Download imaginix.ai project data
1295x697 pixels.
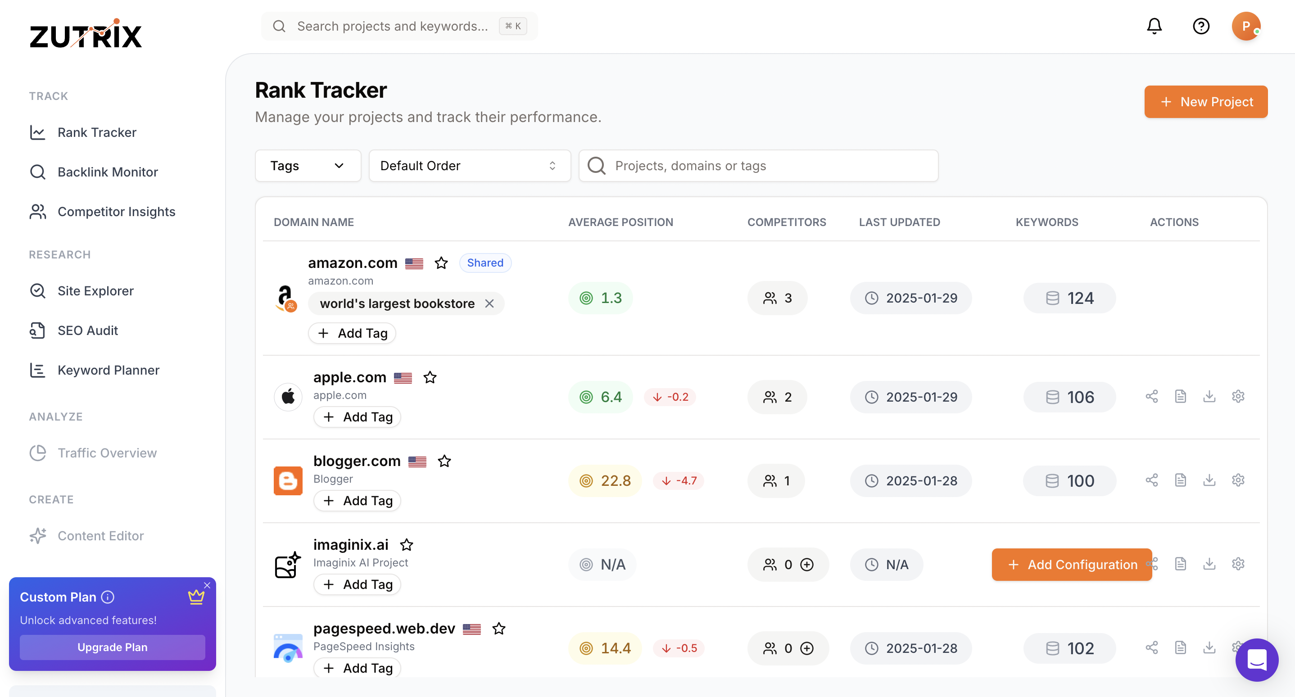point(1209,564)
